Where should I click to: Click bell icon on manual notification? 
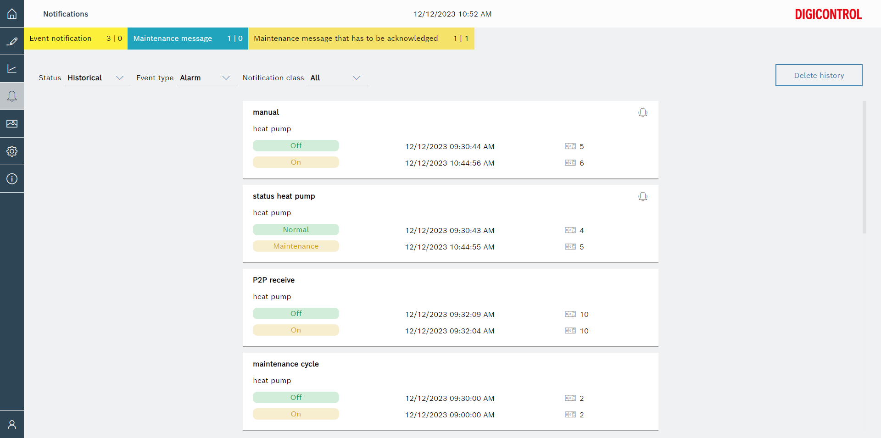(642, 113)
